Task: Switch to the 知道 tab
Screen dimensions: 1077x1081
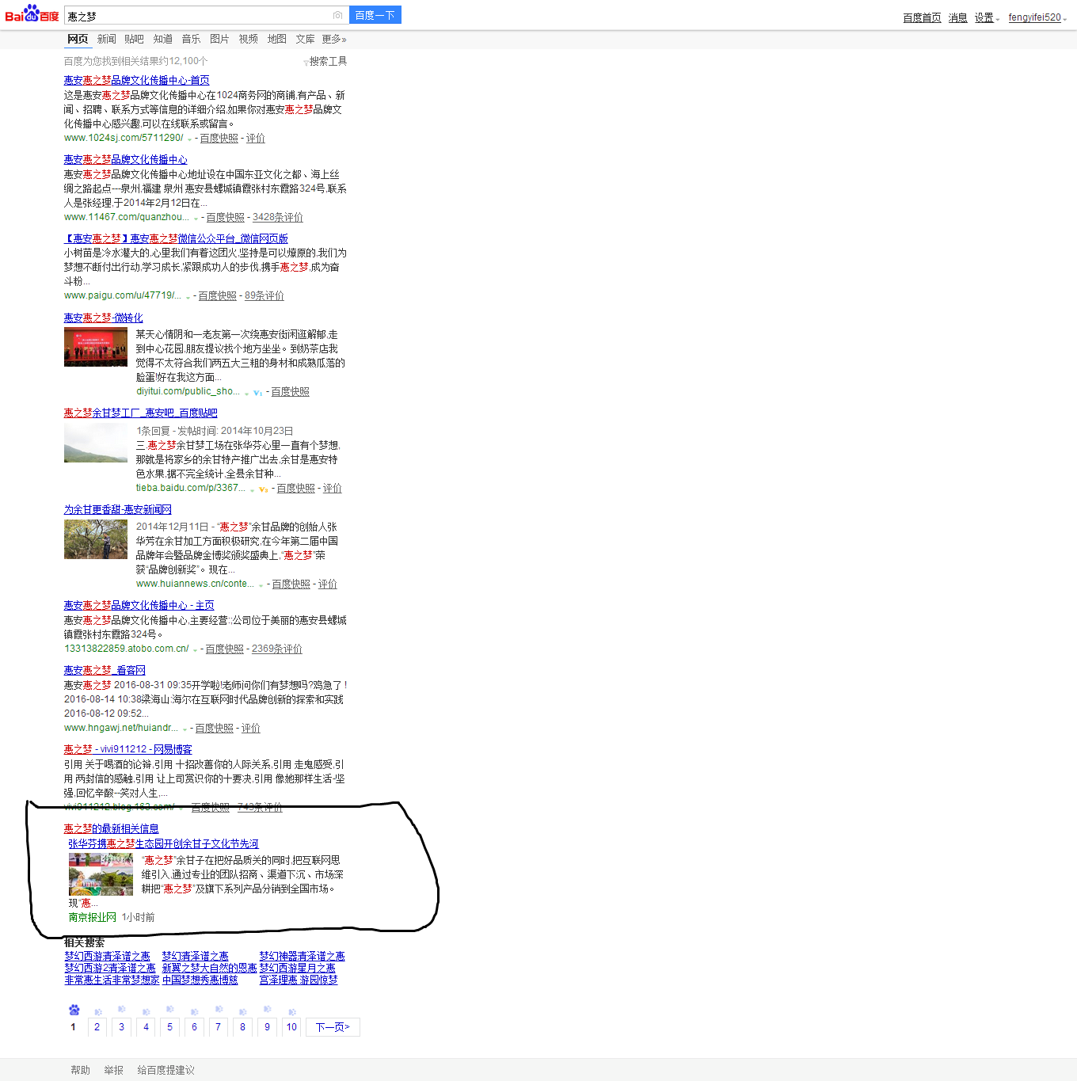Action: tap(163, 39)
